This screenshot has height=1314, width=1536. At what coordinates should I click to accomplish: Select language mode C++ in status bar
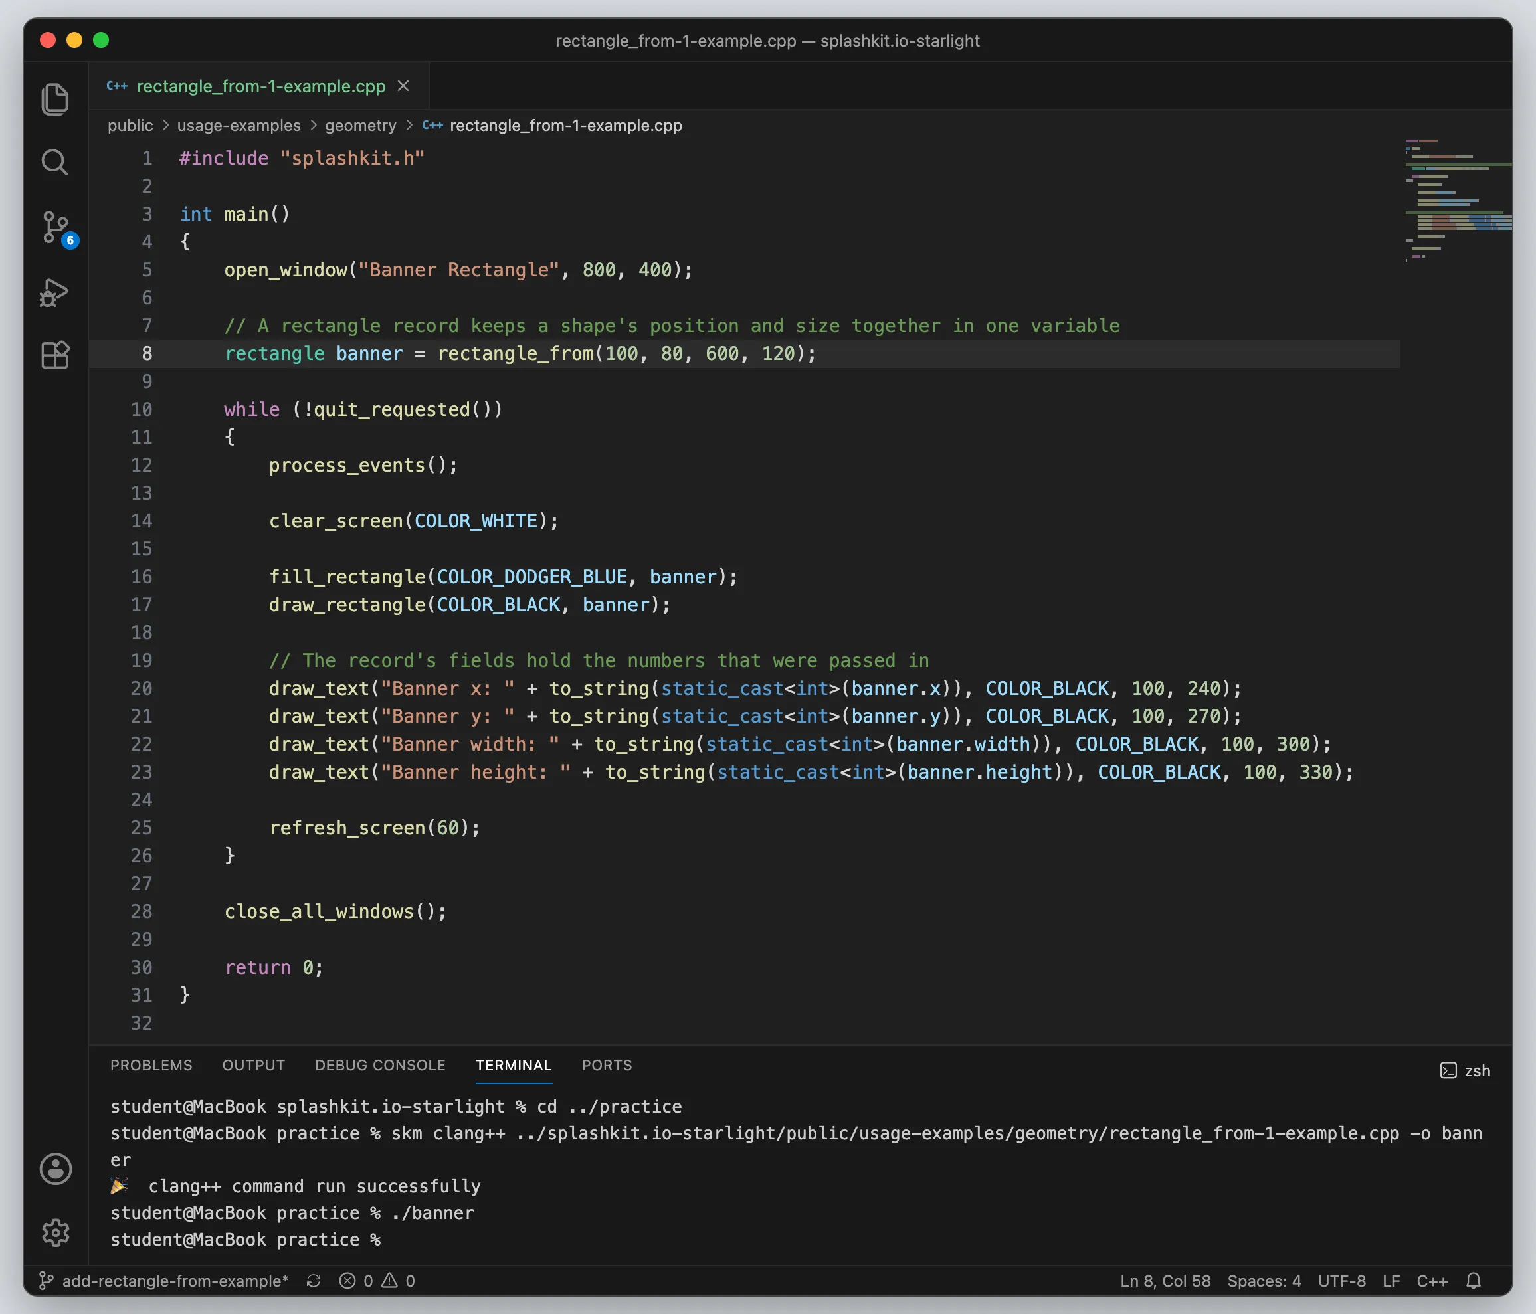click(1432, 1281)
